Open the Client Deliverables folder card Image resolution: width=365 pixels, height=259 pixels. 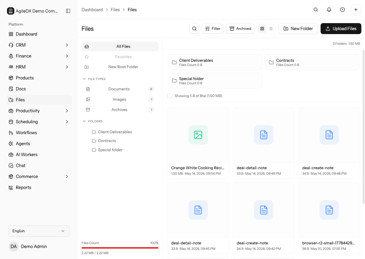click(x=215, y=62)
